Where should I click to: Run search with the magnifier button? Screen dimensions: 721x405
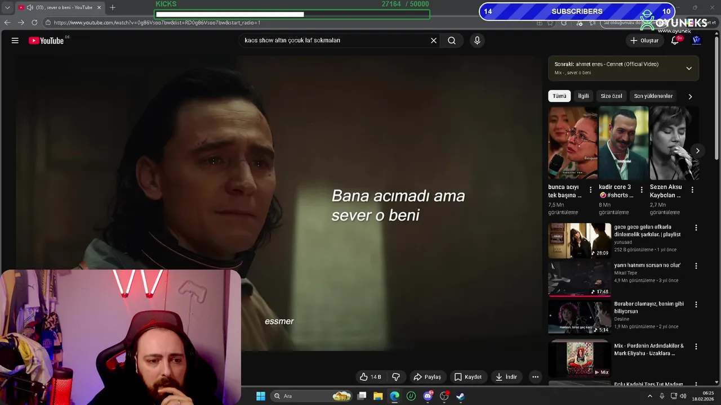coord(452,40)
